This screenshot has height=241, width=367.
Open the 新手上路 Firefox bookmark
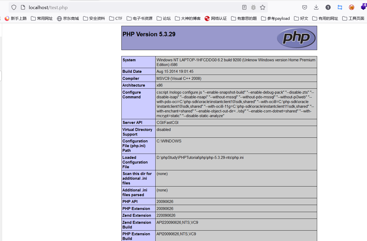[x=16, y=18]
